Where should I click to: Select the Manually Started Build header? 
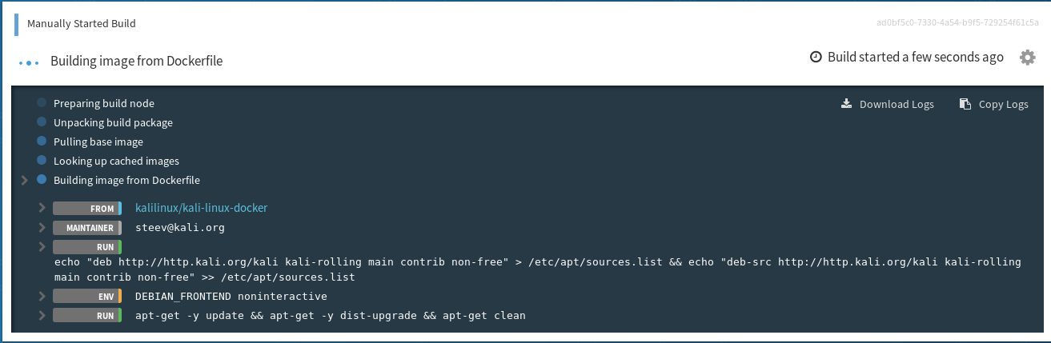81,23
